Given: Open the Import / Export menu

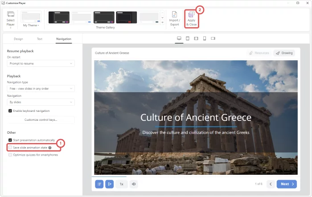Looking at the screenshot, I should coord(174,19).
